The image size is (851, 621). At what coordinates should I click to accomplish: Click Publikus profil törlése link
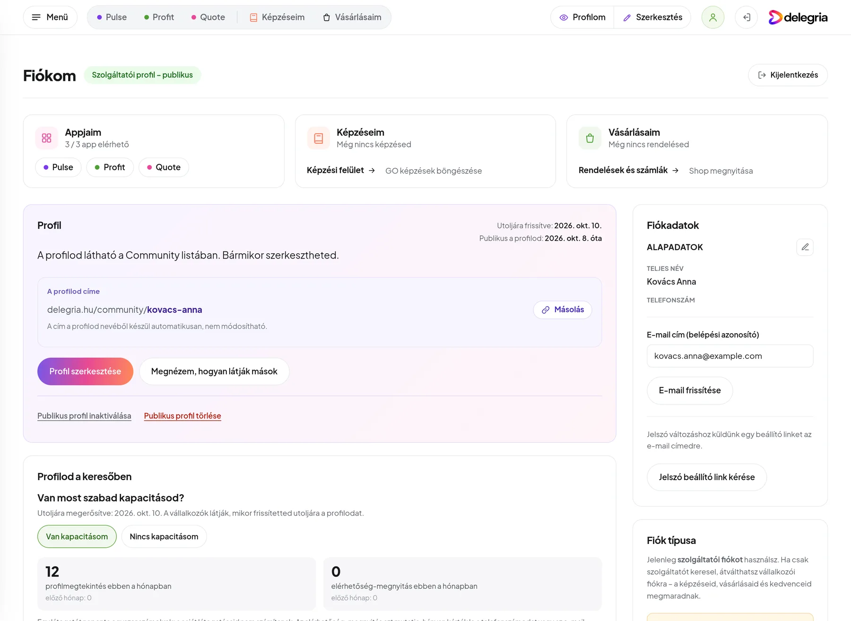pos(182,416)
